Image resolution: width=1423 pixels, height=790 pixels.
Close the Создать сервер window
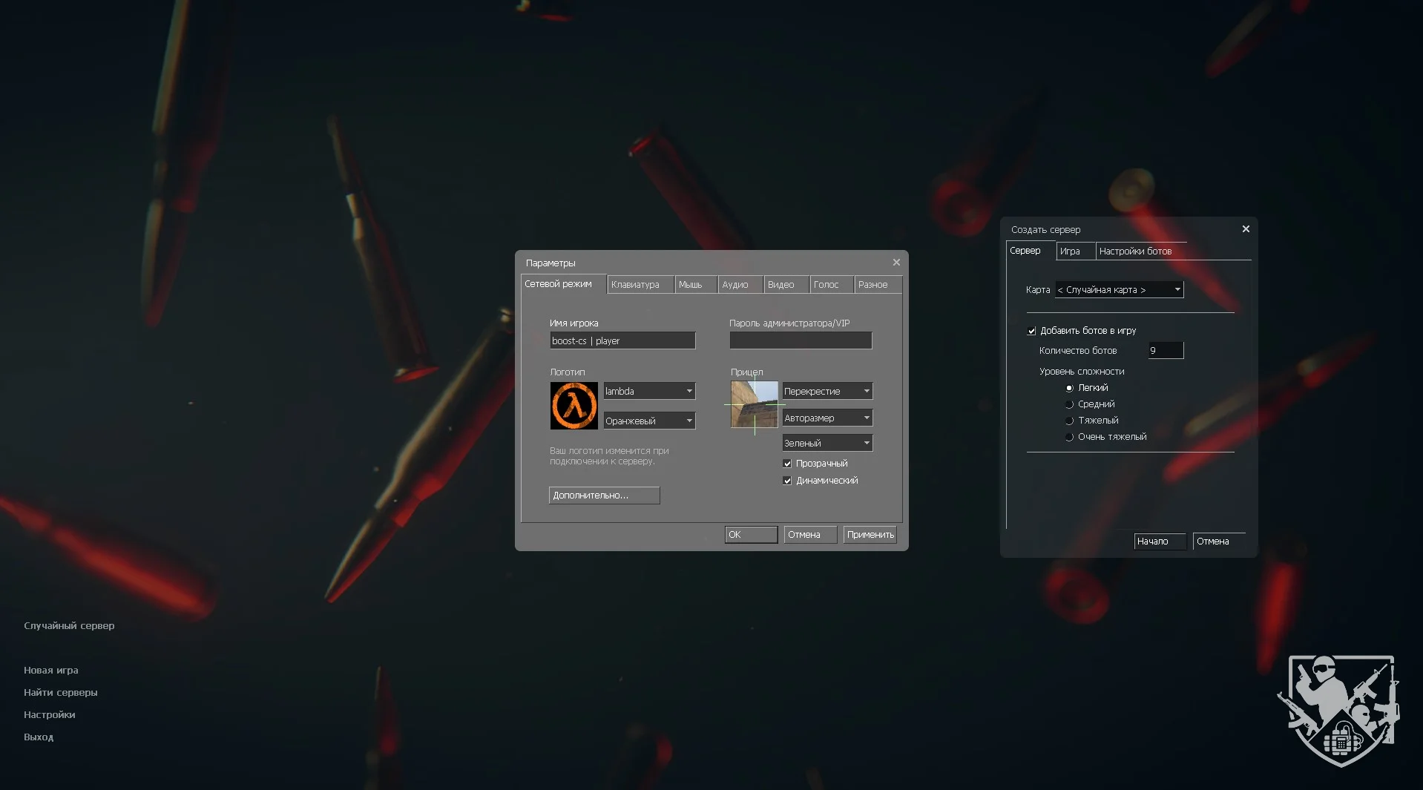1246,229
